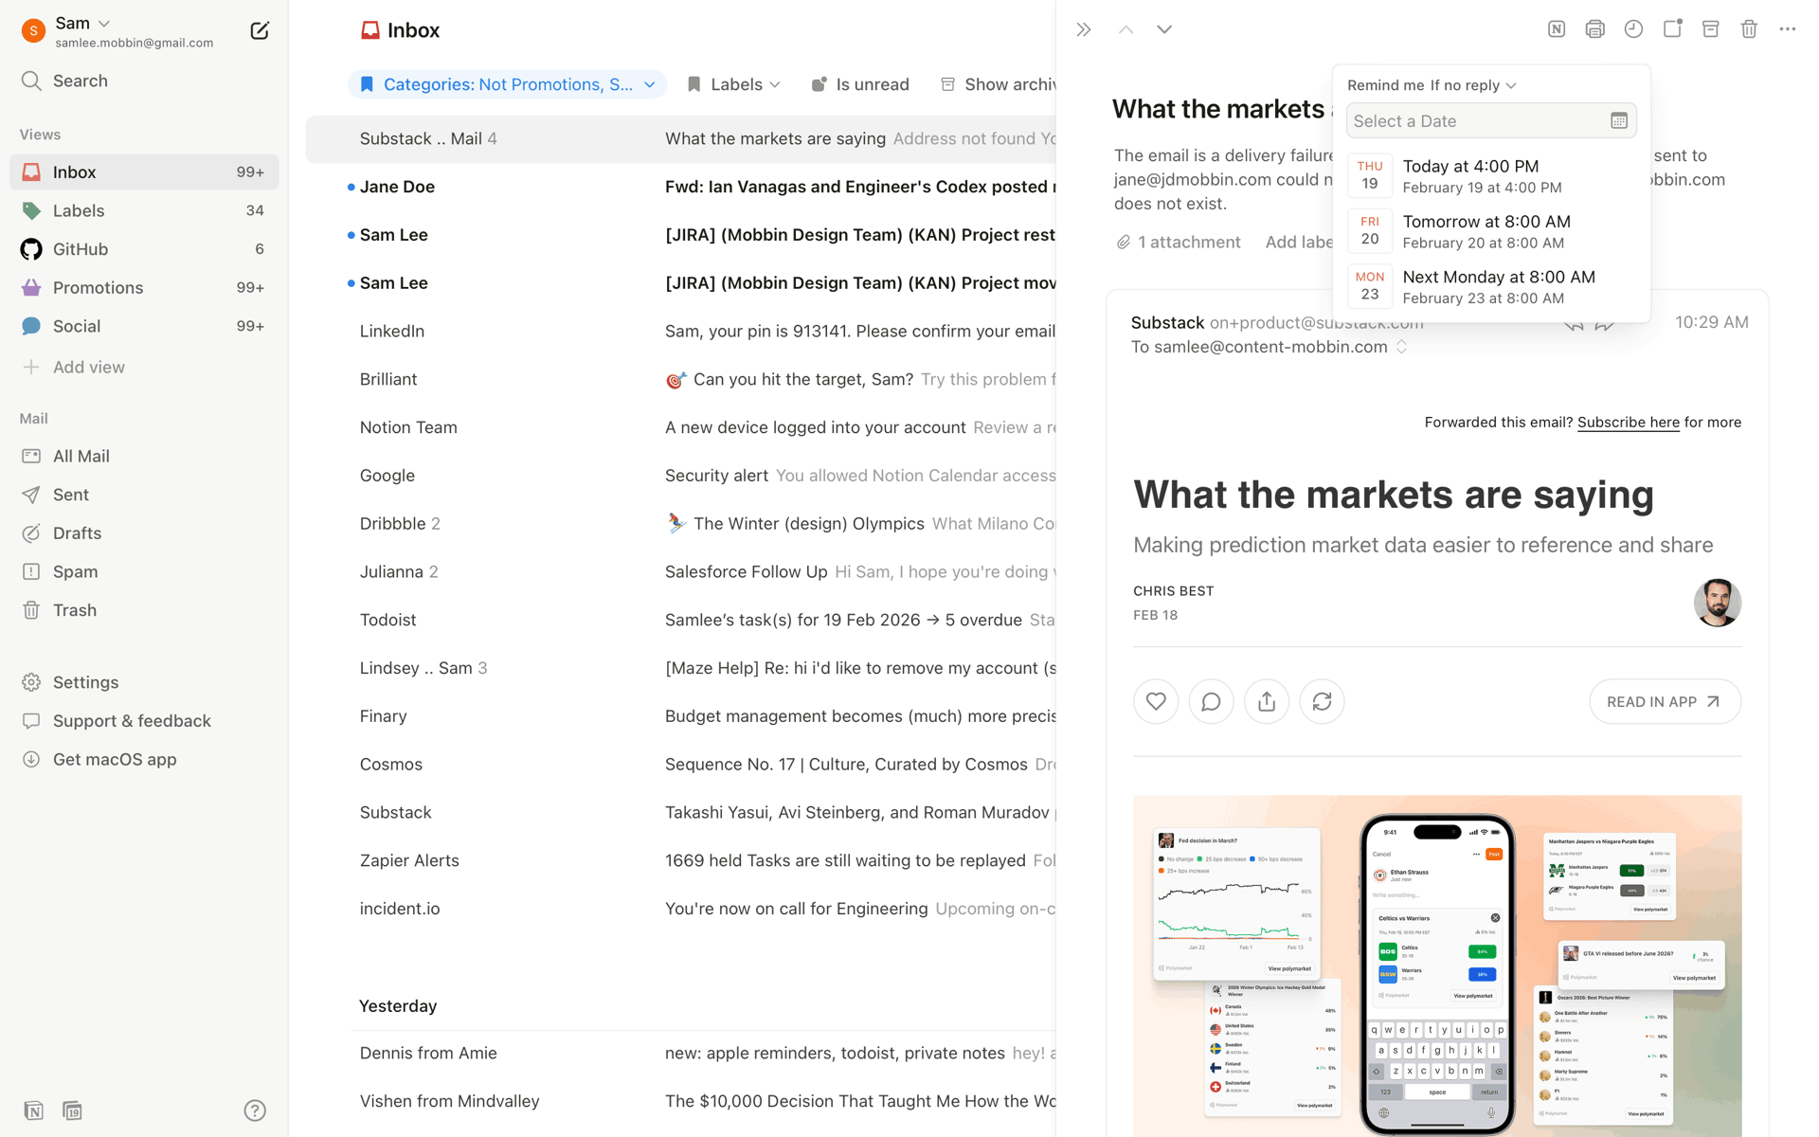The image size is (1819, 1137).
Task: Click the READ IN APP button
Action: 1665,702
